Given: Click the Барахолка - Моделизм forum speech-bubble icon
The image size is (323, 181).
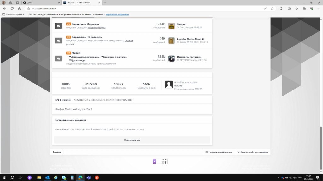Looking at the screenshot, I should click(58, 26).
